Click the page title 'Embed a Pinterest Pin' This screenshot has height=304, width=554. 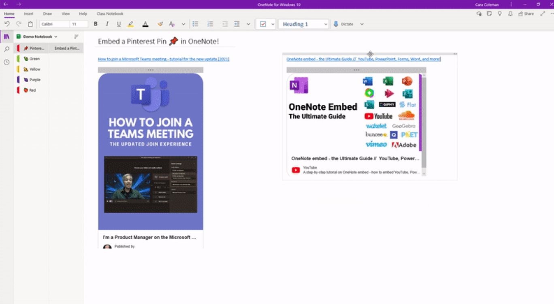click(x=158, y=41)
